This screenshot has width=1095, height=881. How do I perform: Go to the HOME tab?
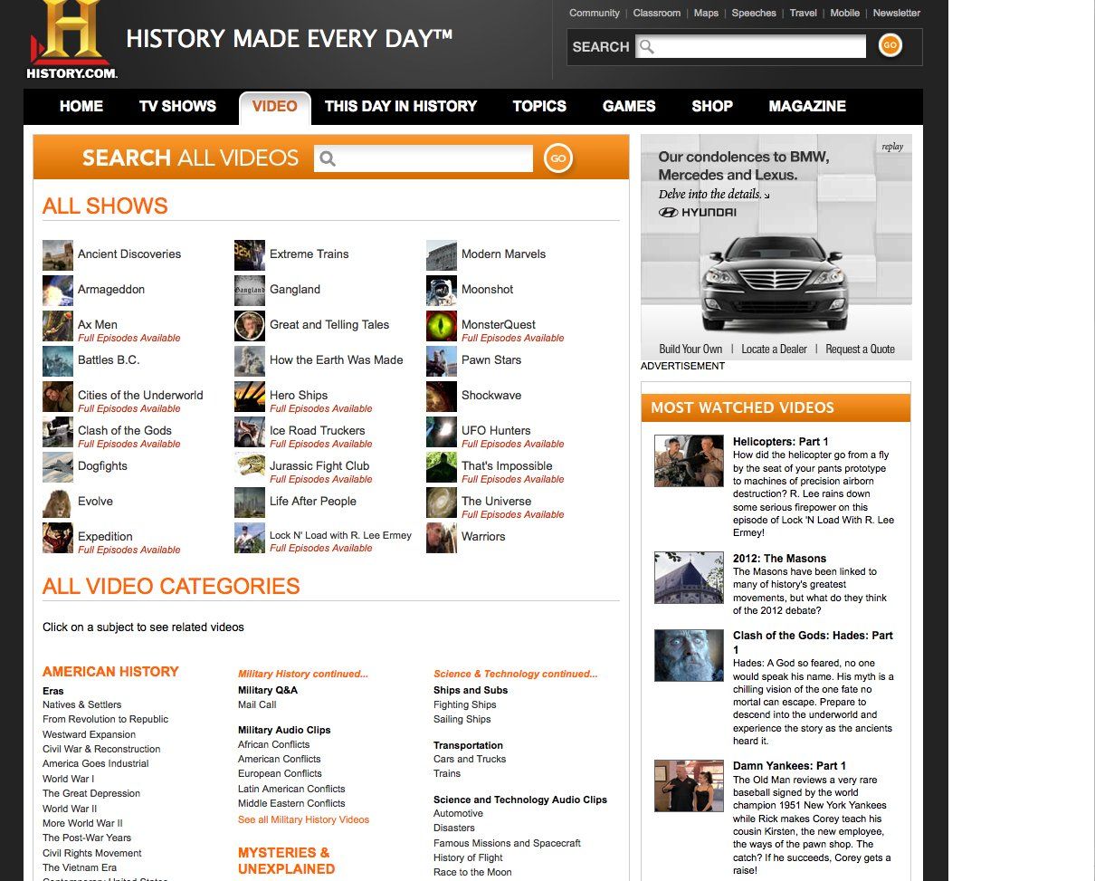click(x=81, y=106)
